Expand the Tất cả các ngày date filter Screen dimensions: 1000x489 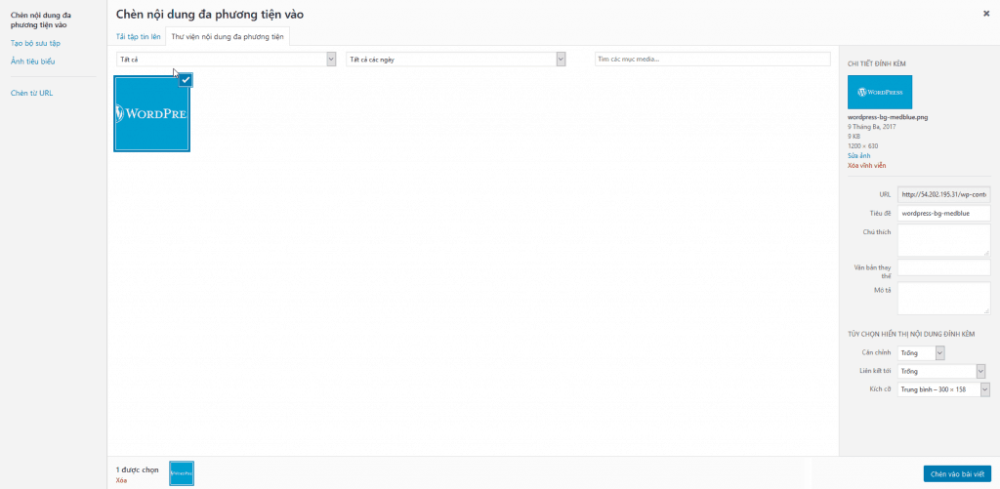click(x=456, y=60)
